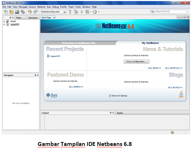Click the Redo arrow icon
Screen dimensions: 192x148
click(x=36, y=12)
